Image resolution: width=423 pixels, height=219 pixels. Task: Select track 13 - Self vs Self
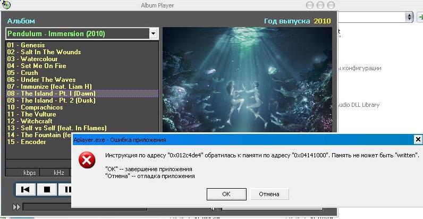click(x=82, y=128)
